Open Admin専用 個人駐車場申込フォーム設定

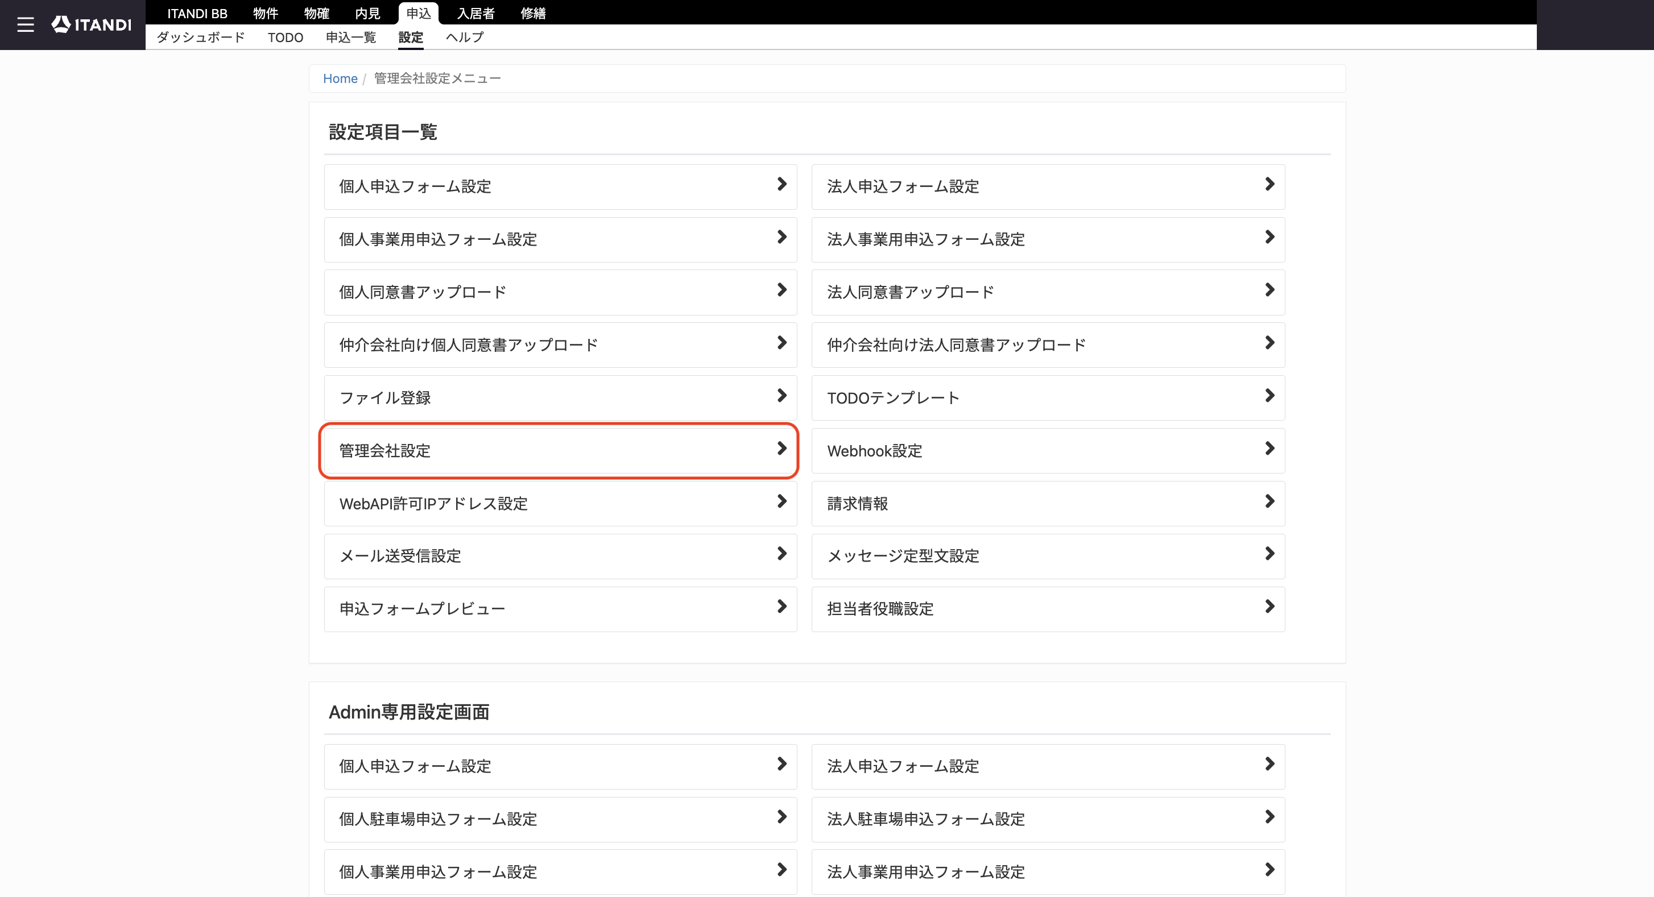pyautogui.click(x=560, y=819)
